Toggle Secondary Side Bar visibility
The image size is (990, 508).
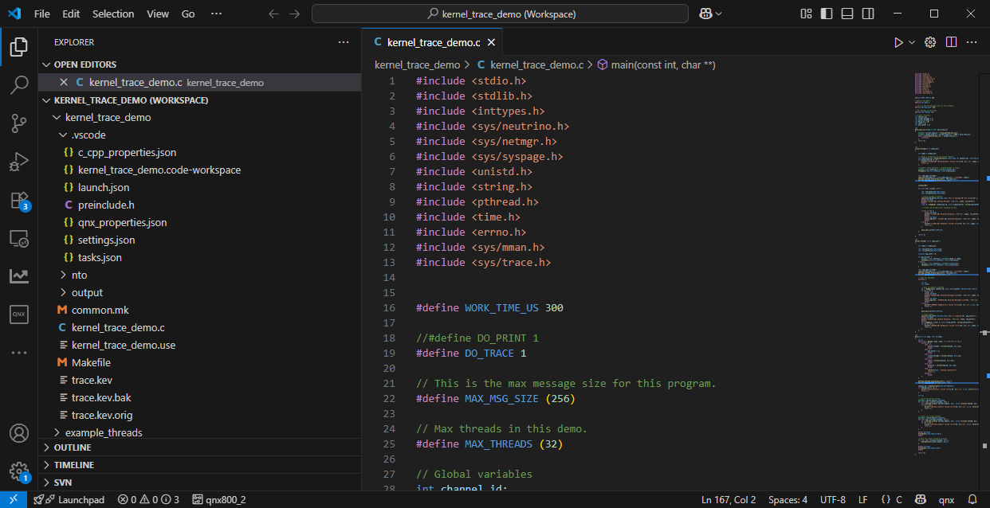pyautogui.click(x=866, y=14)
